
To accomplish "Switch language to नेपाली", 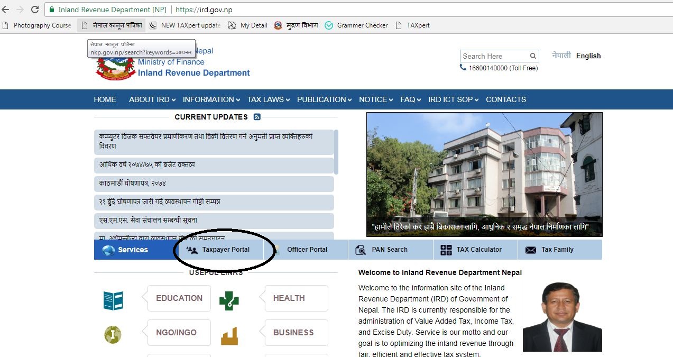I will 561,56.
